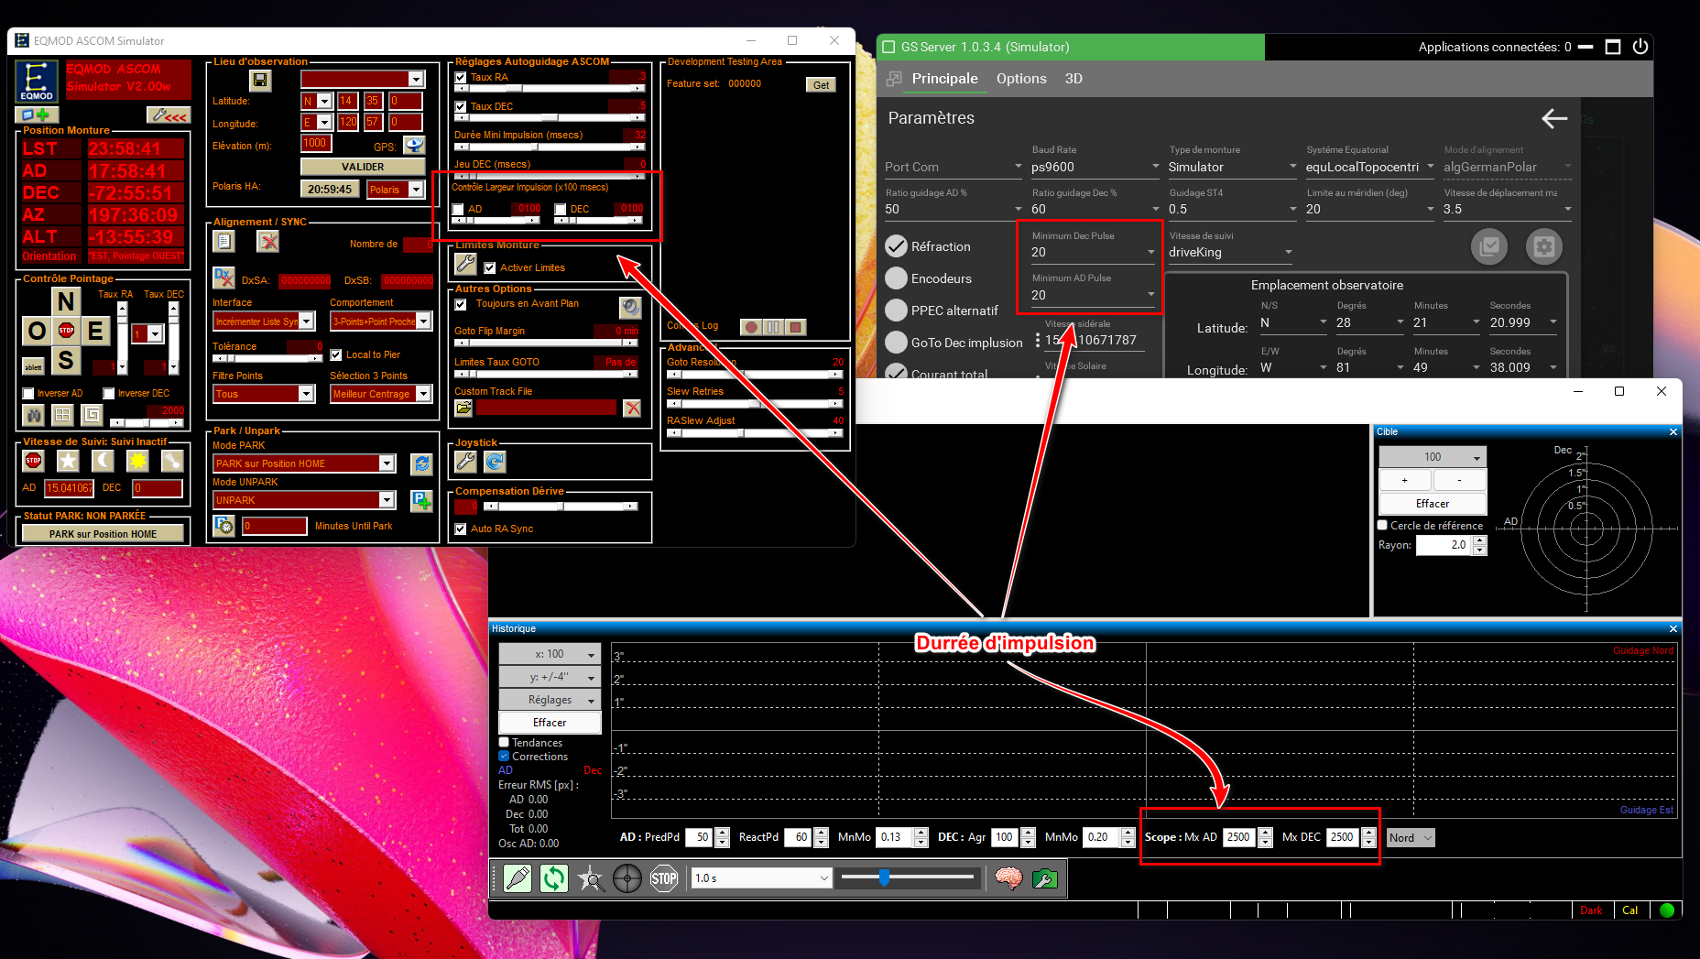This screenshot has width=1700, height=959.
Task: Click the VALIDER button
Action: [x=363, y=167]
